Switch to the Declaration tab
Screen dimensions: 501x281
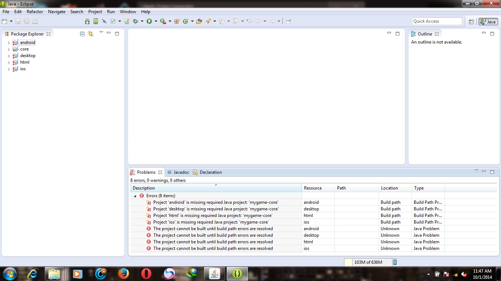pyautogui.click(x=207, y=172)
